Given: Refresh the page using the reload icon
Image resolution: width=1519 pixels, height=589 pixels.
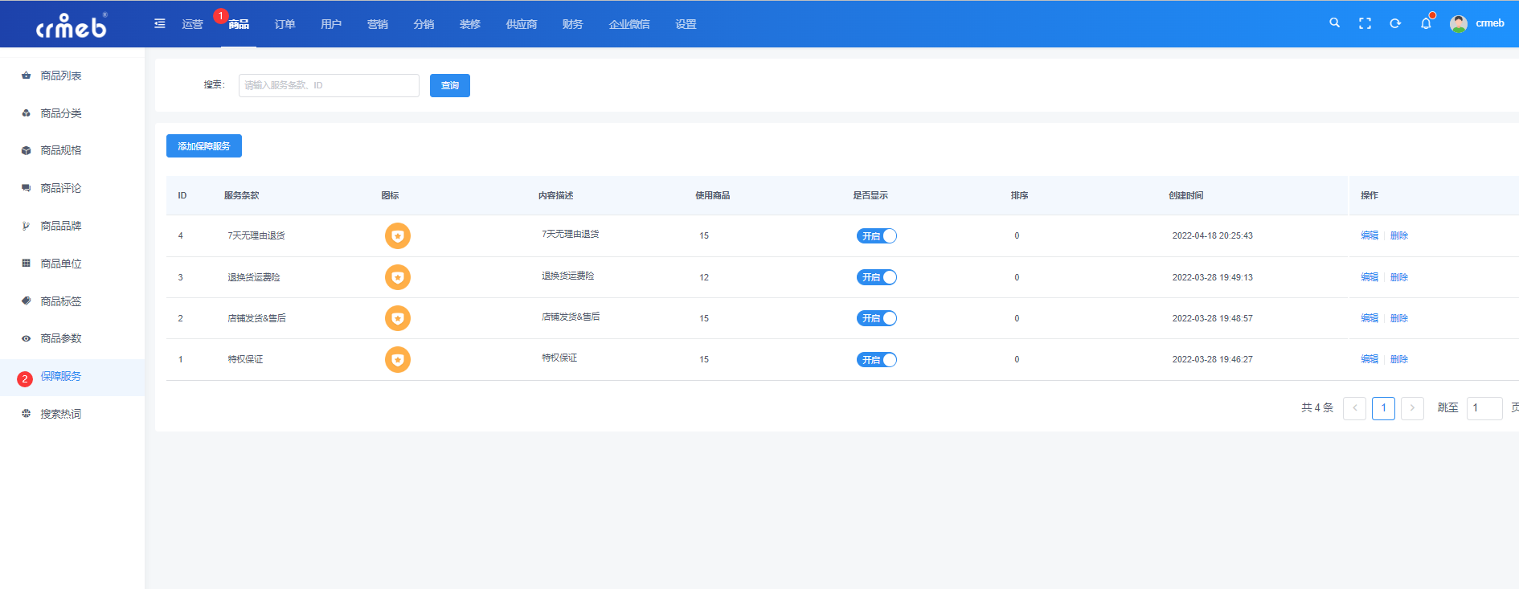Looking at the screenshot, I should tap(1395, 23).
